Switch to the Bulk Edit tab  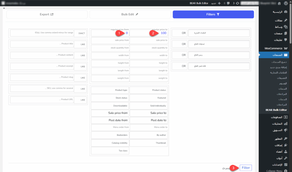(130, 14)
